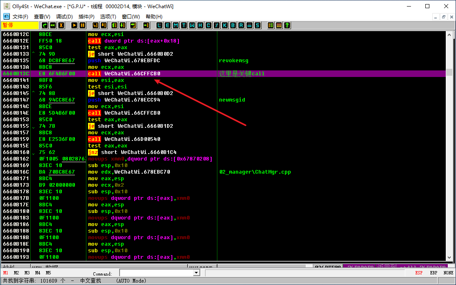
Task: Click the '02_manager\ChatMgr.cpp' comment
Action: coord(255,172)
